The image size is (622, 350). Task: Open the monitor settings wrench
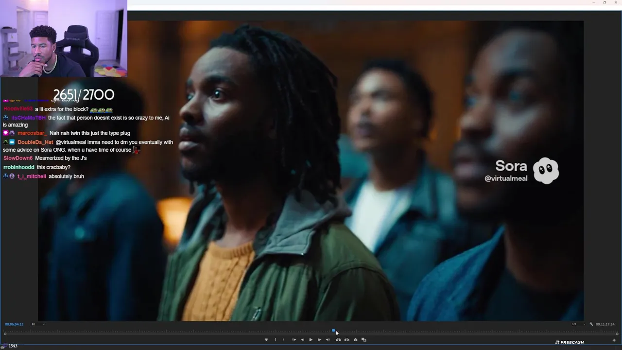point(591,324)
